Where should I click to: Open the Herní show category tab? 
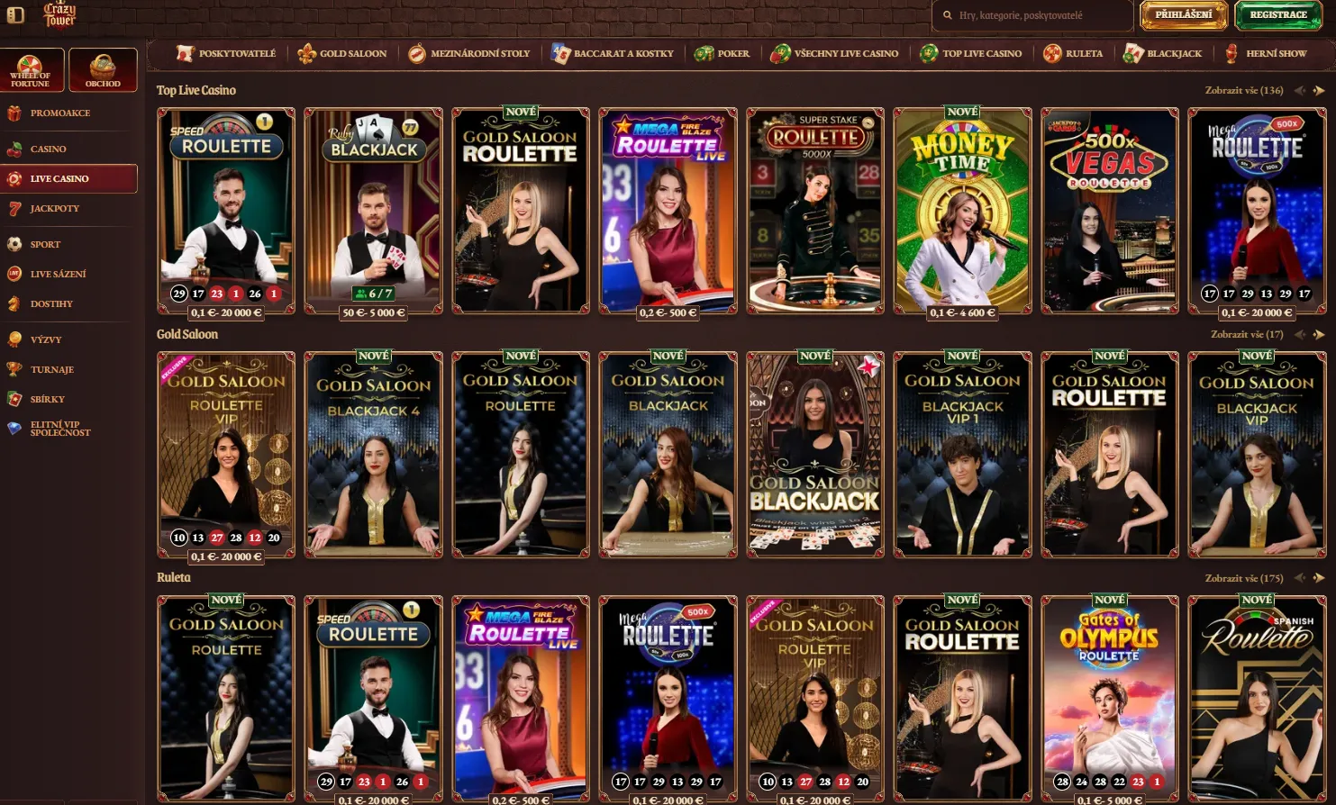click(1266, 53)
